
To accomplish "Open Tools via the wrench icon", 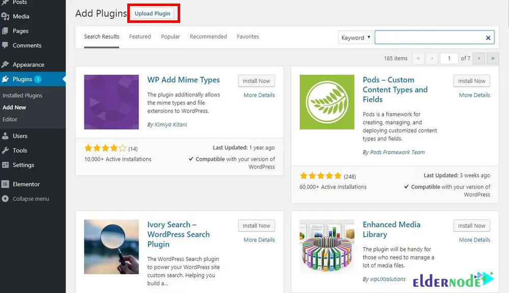I will coord(6,151).
